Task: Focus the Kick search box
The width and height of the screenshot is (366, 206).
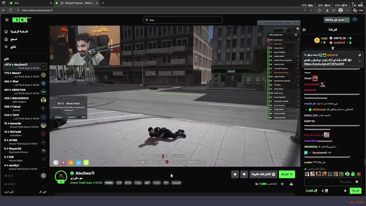Action: 183,20
